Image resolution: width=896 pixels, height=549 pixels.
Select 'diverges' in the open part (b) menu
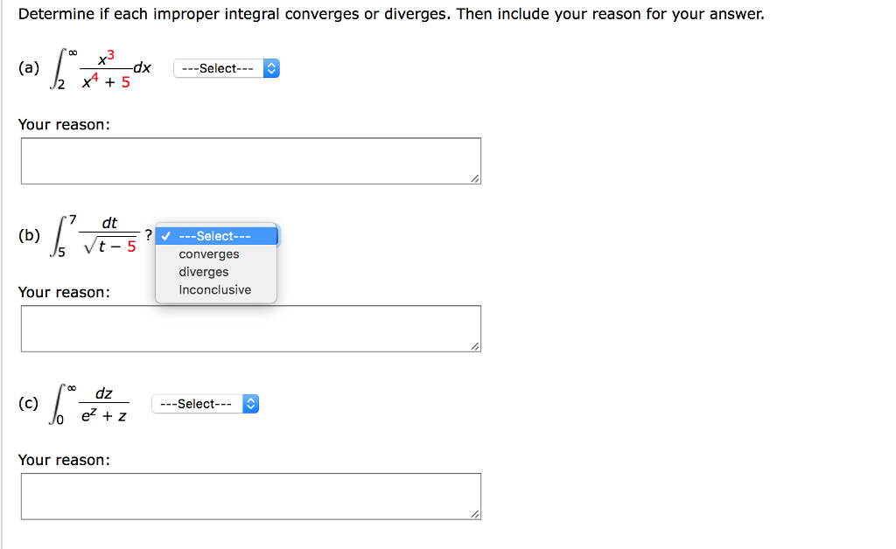tap(203, 272)
